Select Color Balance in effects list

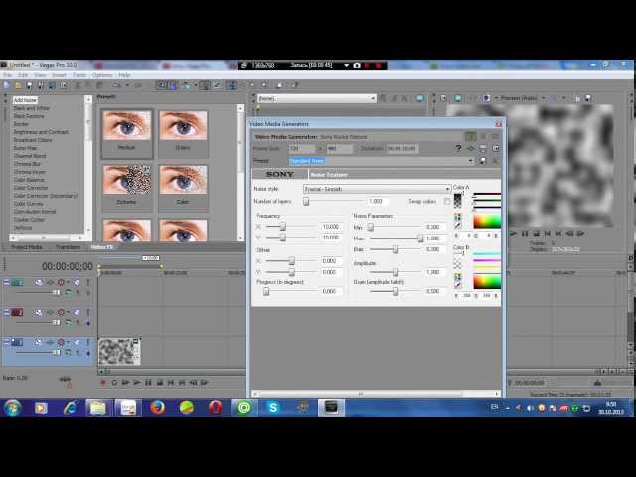point(29,180)
